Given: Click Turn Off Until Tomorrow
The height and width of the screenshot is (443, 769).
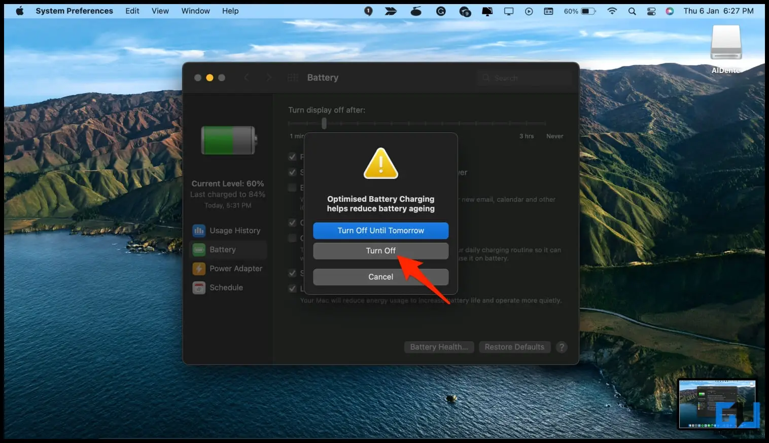Looking at the screenshot, I should pyautogui.click(x=381, y=231).
